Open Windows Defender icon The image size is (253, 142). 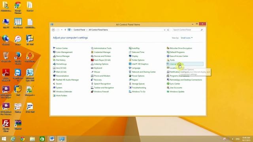pos(54,92)
